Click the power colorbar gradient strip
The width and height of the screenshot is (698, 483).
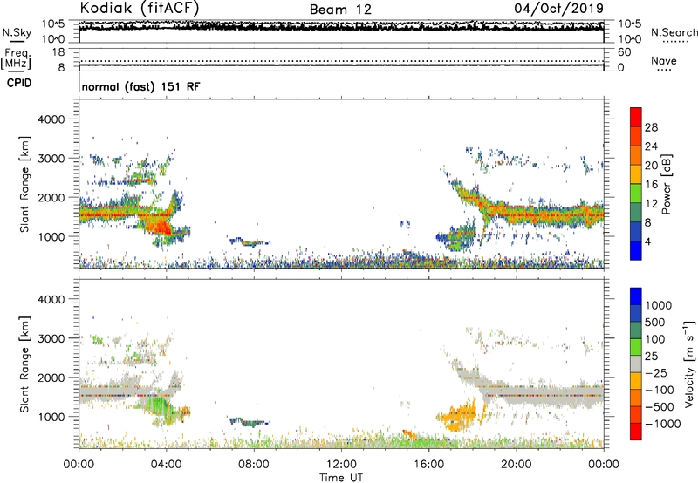[636, 184]
